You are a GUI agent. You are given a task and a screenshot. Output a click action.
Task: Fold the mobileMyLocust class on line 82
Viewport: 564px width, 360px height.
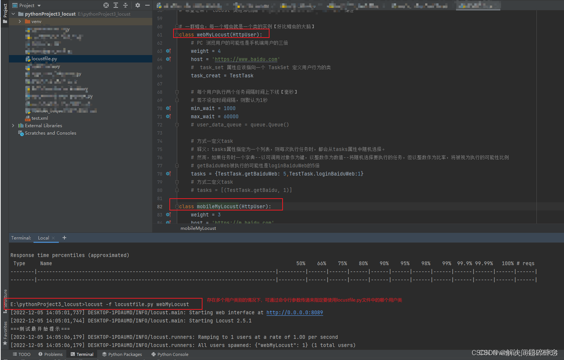[177, 206]
